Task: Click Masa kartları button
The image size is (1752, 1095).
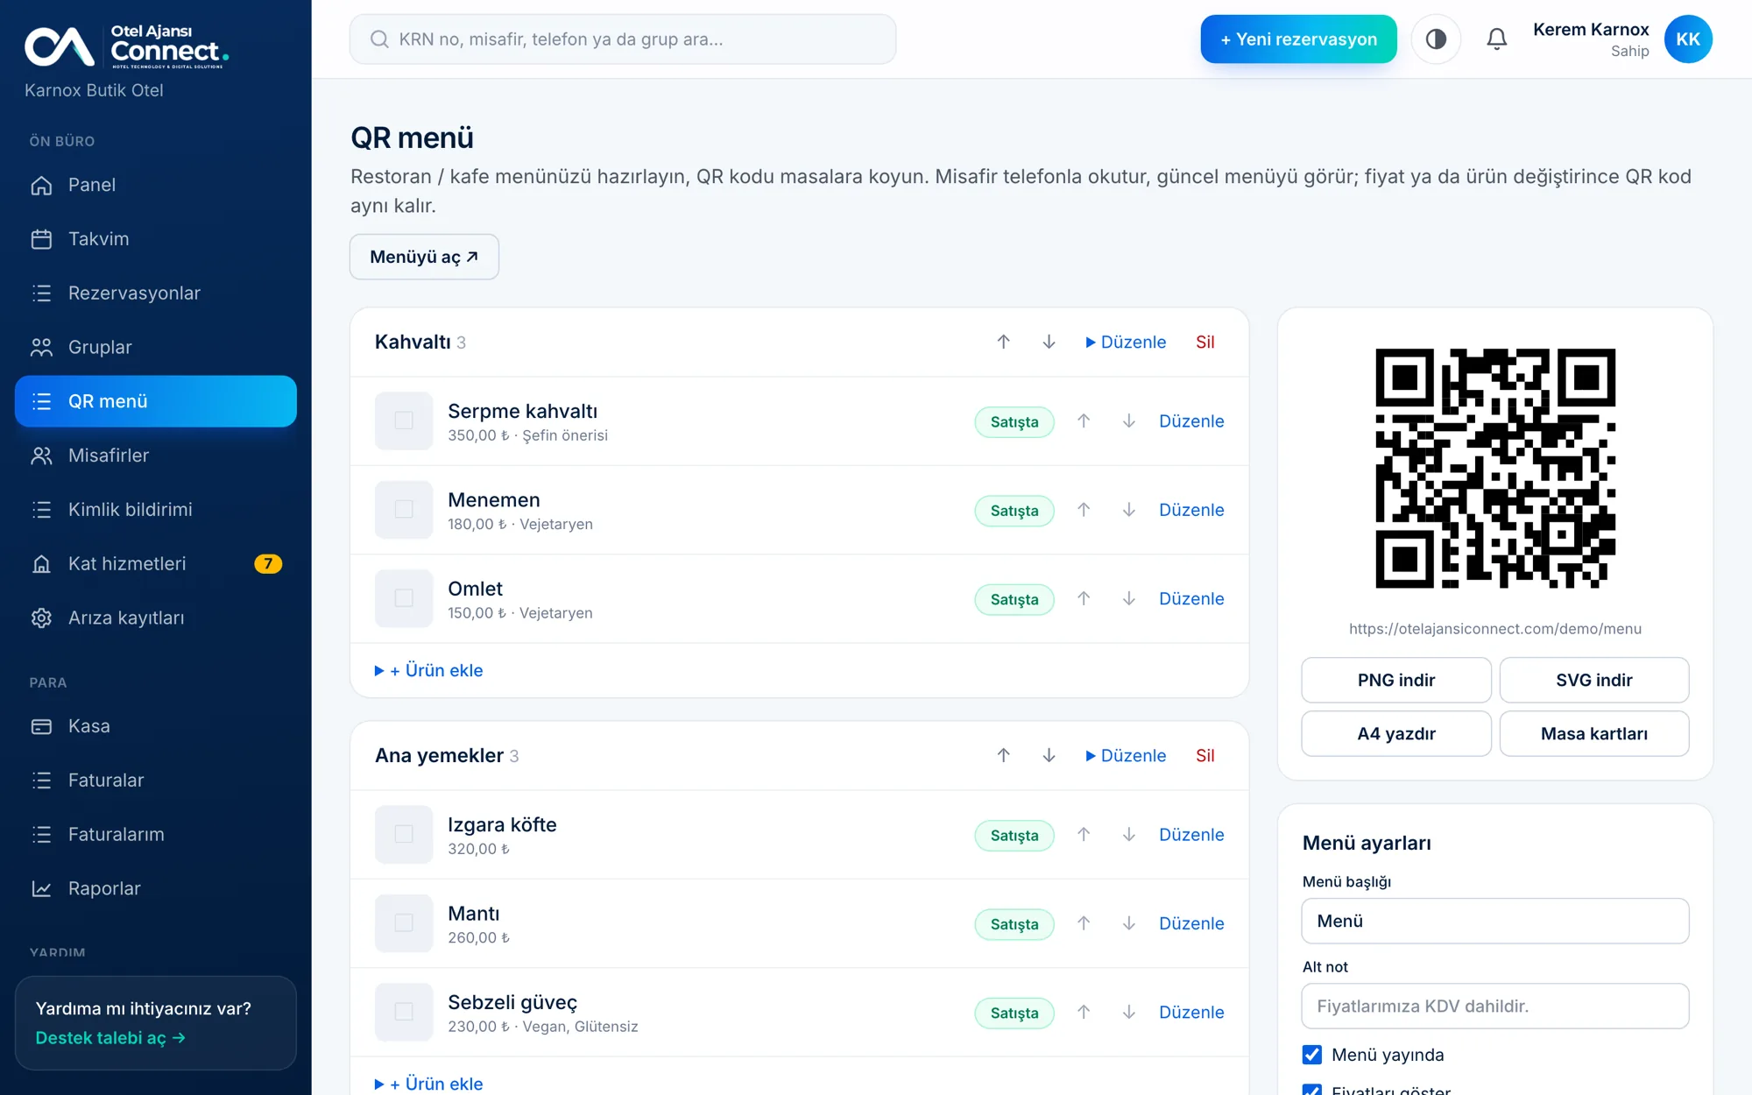Action: (x=1594, y=734)
